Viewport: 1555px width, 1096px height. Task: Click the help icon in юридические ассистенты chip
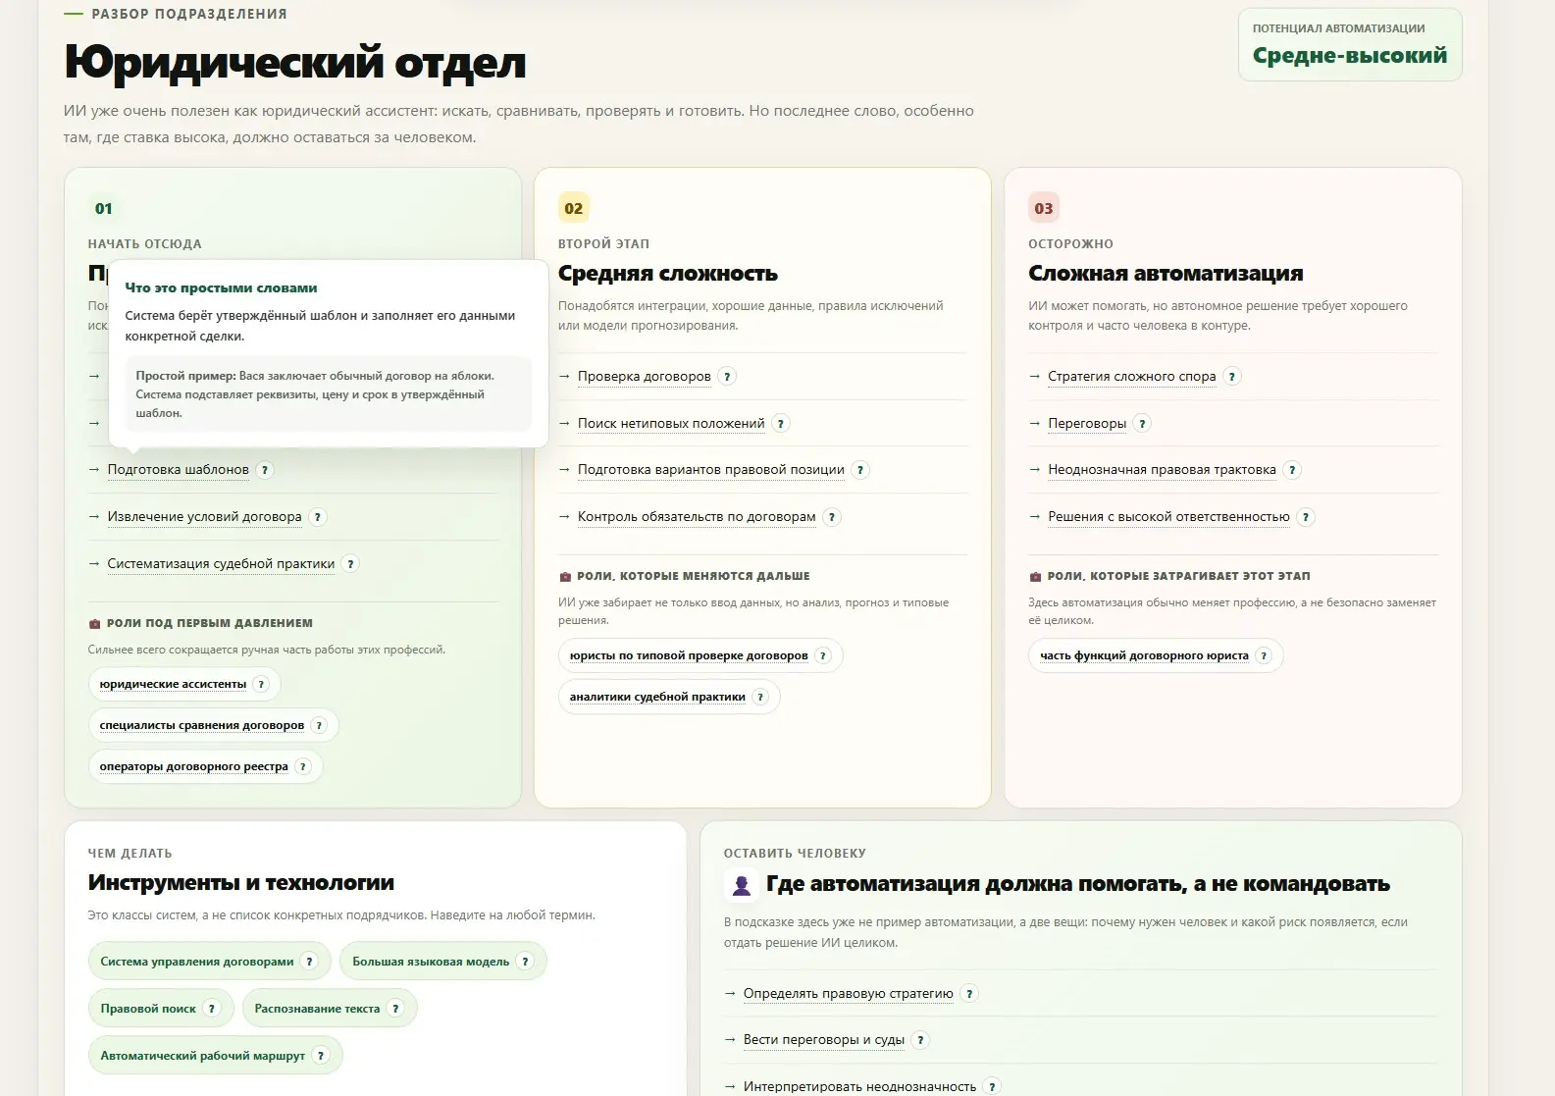pos(261,685)
